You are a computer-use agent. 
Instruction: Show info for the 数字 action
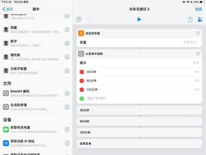click(x=67, y=43)
